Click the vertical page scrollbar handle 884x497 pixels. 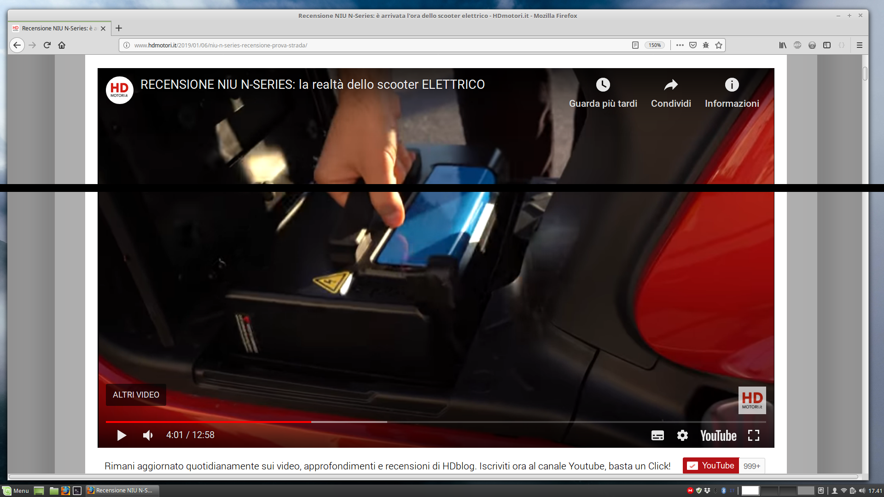coord(865,74)
